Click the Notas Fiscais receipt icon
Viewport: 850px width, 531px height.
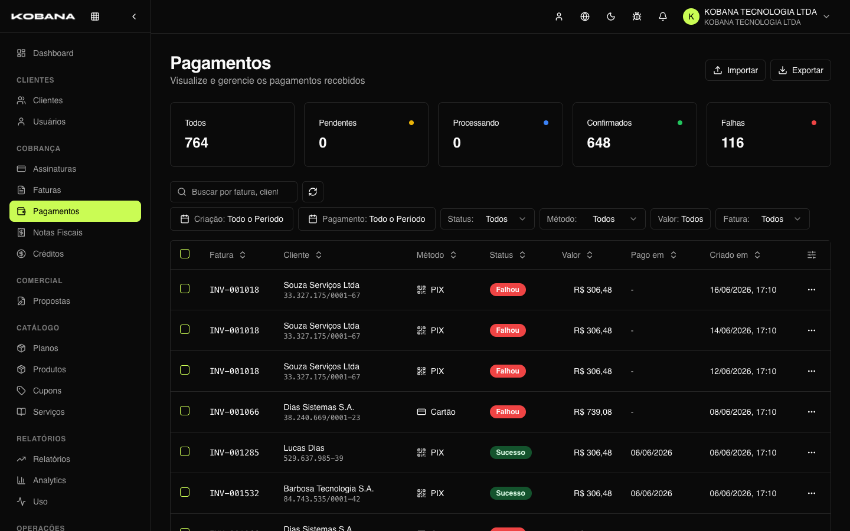tap(21, 232)
